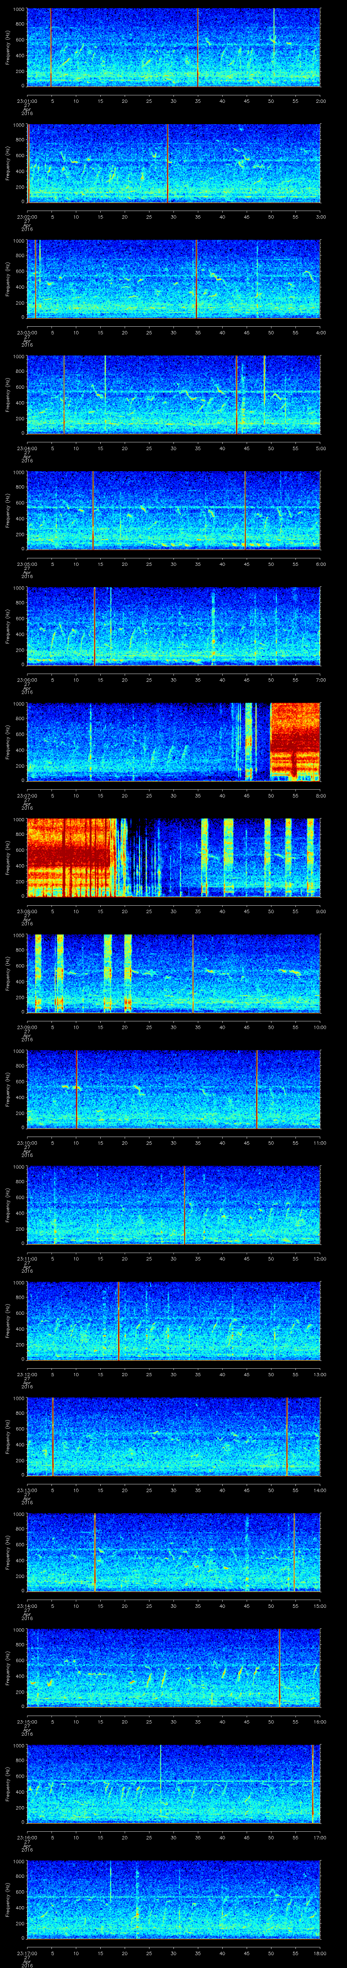The width and height of the screenshot is (347, 1968).
Task: Select the spectrogram panel starting at 23:16:00
Action: pos(174,1783)
